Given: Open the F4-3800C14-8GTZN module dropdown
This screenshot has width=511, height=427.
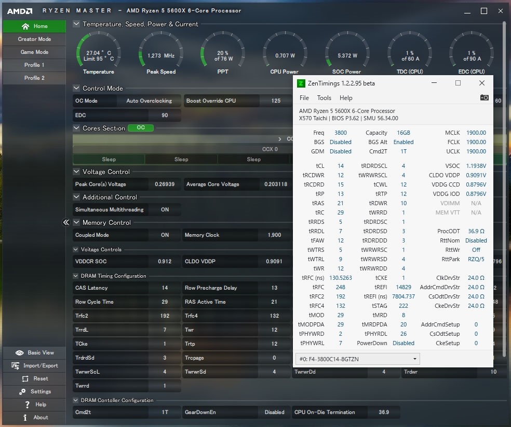Looking at the screenshot, I should point(357,359).
